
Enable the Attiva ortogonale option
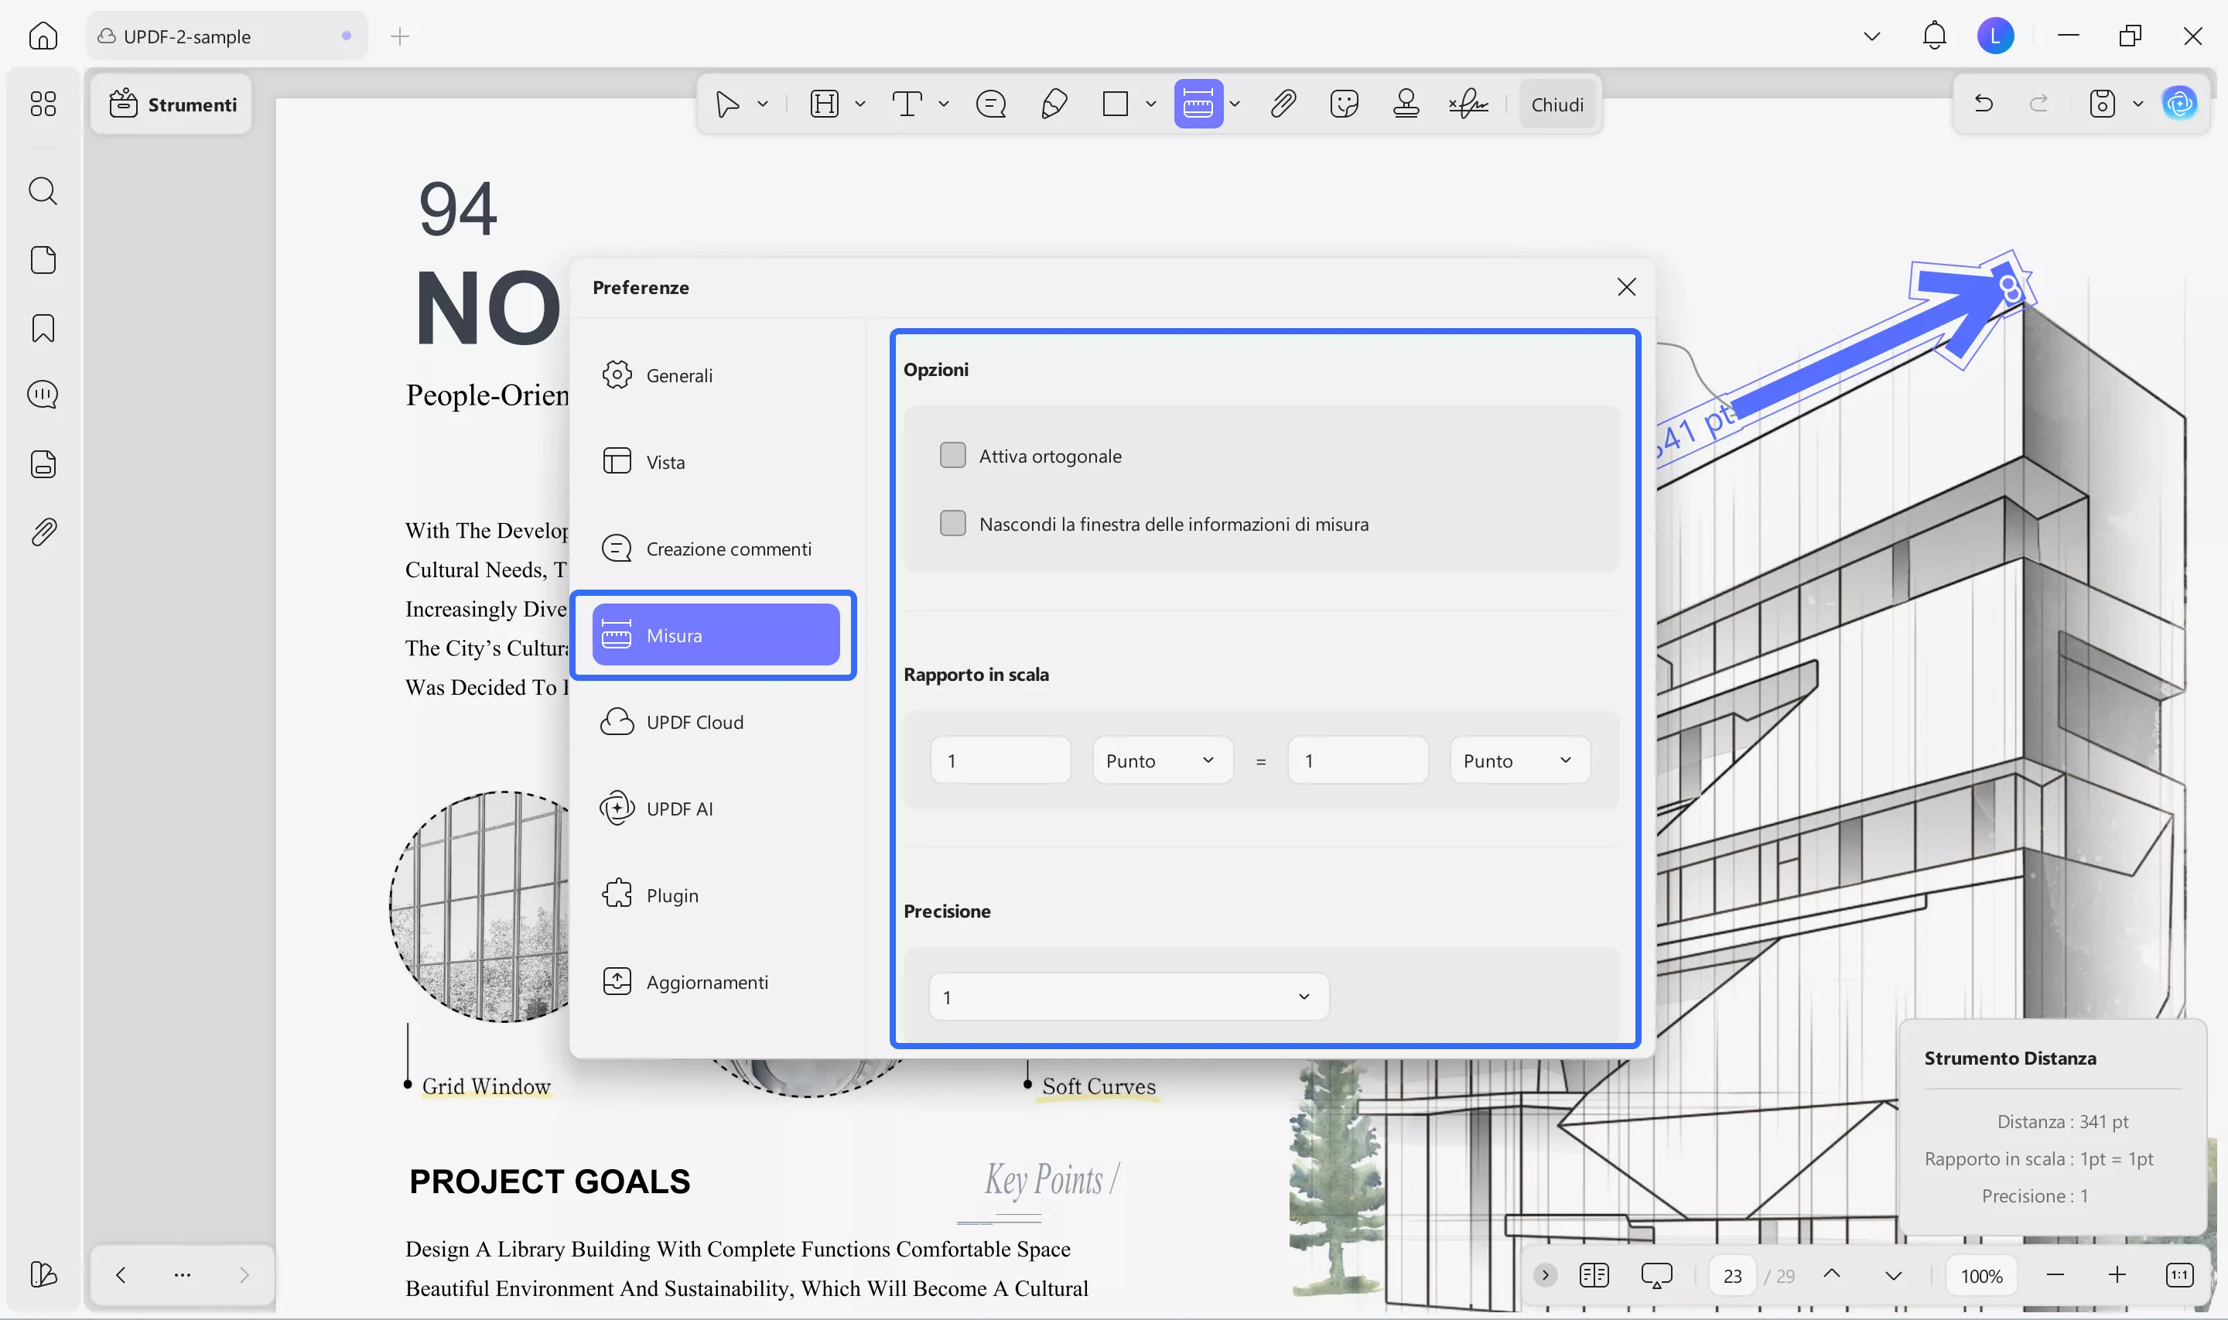pyautogui.click(x=952, y=454)
